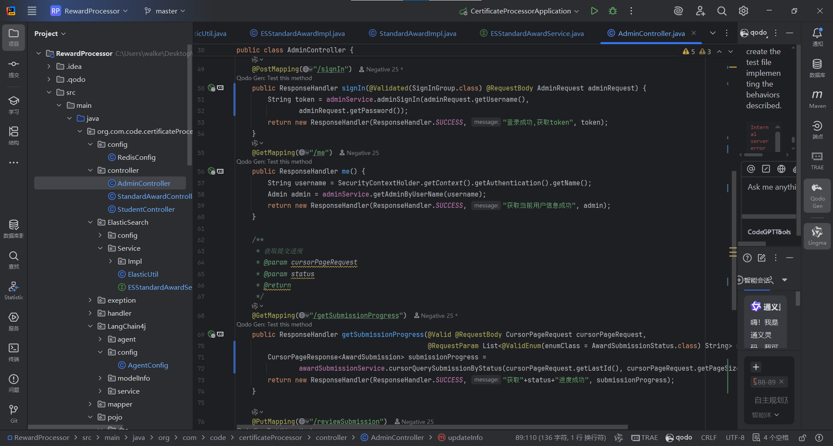Open the main hamburger menu
Viewport: 833px width, 446px height.
click(x=32, y=11)
